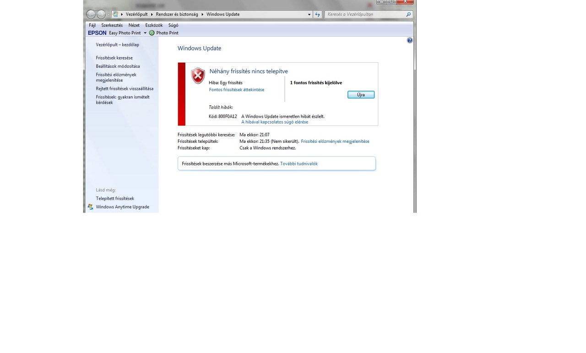Open the Eszközök menu
The image size is (586, 353).
click(154, 25)
